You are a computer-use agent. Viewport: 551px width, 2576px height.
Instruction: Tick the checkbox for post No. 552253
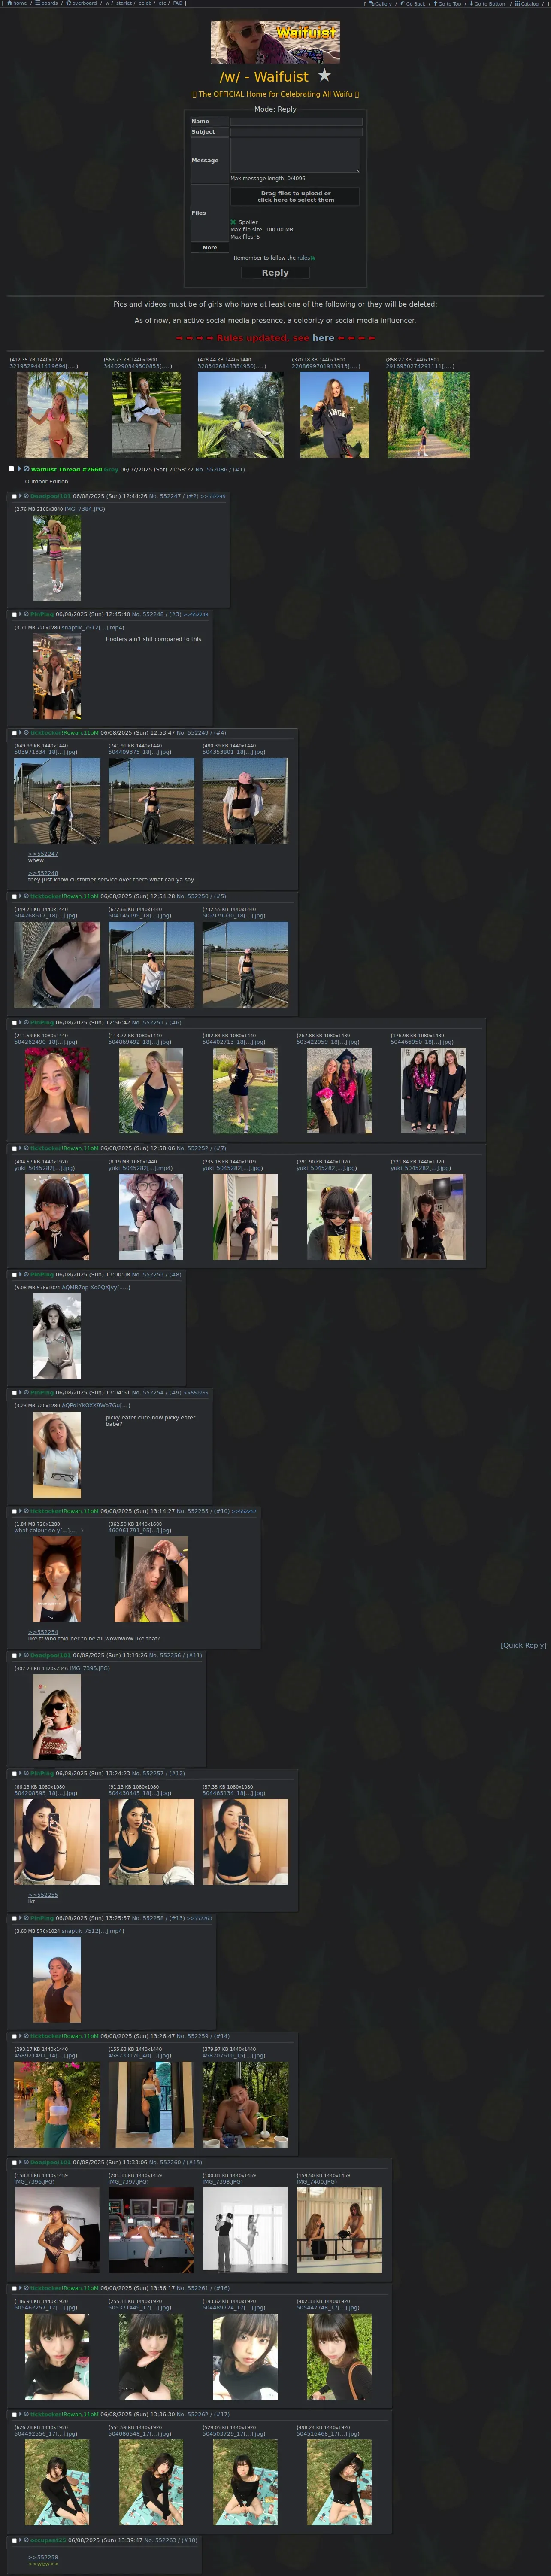coord(14,1275)
